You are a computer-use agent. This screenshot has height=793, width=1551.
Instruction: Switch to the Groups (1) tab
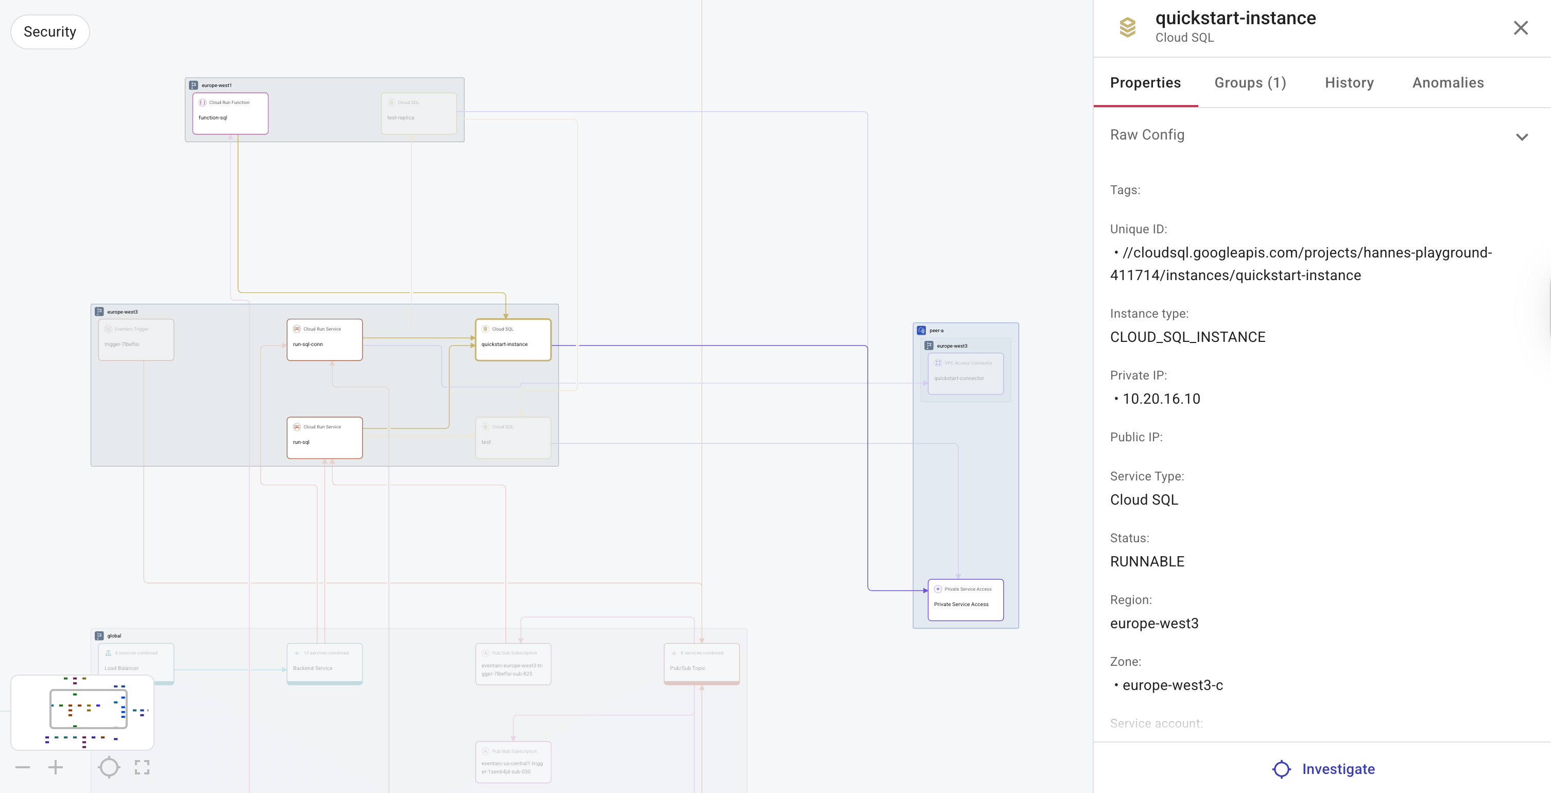[x=1249, y=82]
